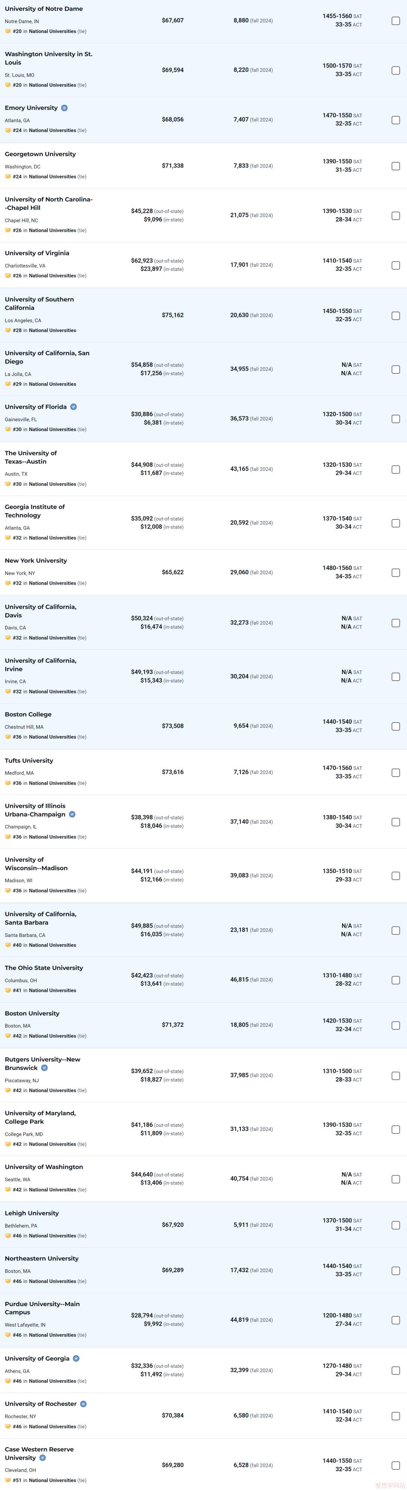
Task: Visit the University of Washington page
Action: pyautogui.click(x=44, y=1167)
